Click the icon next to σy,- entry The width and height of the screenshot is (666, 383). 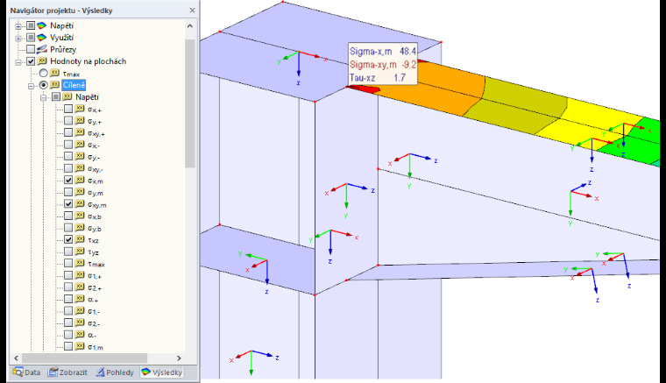[x=80, y=157]
